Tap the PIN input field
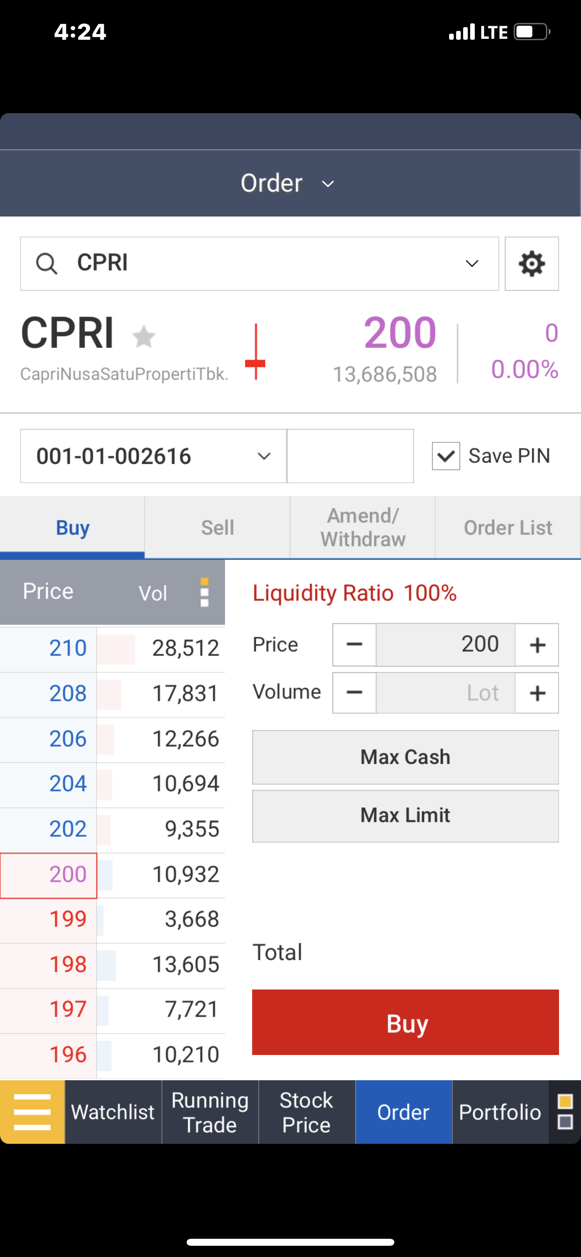Screen dimensions: 581x1257 pos(350,456)
